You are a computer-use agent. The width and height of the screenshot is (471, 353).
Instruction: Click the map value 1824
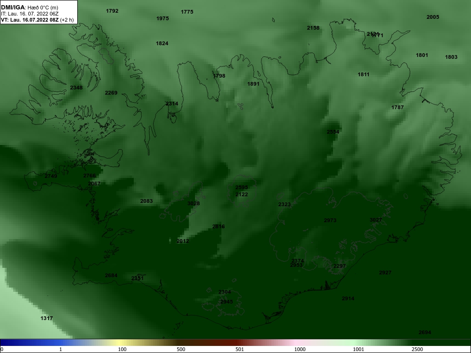coord(162,43)
